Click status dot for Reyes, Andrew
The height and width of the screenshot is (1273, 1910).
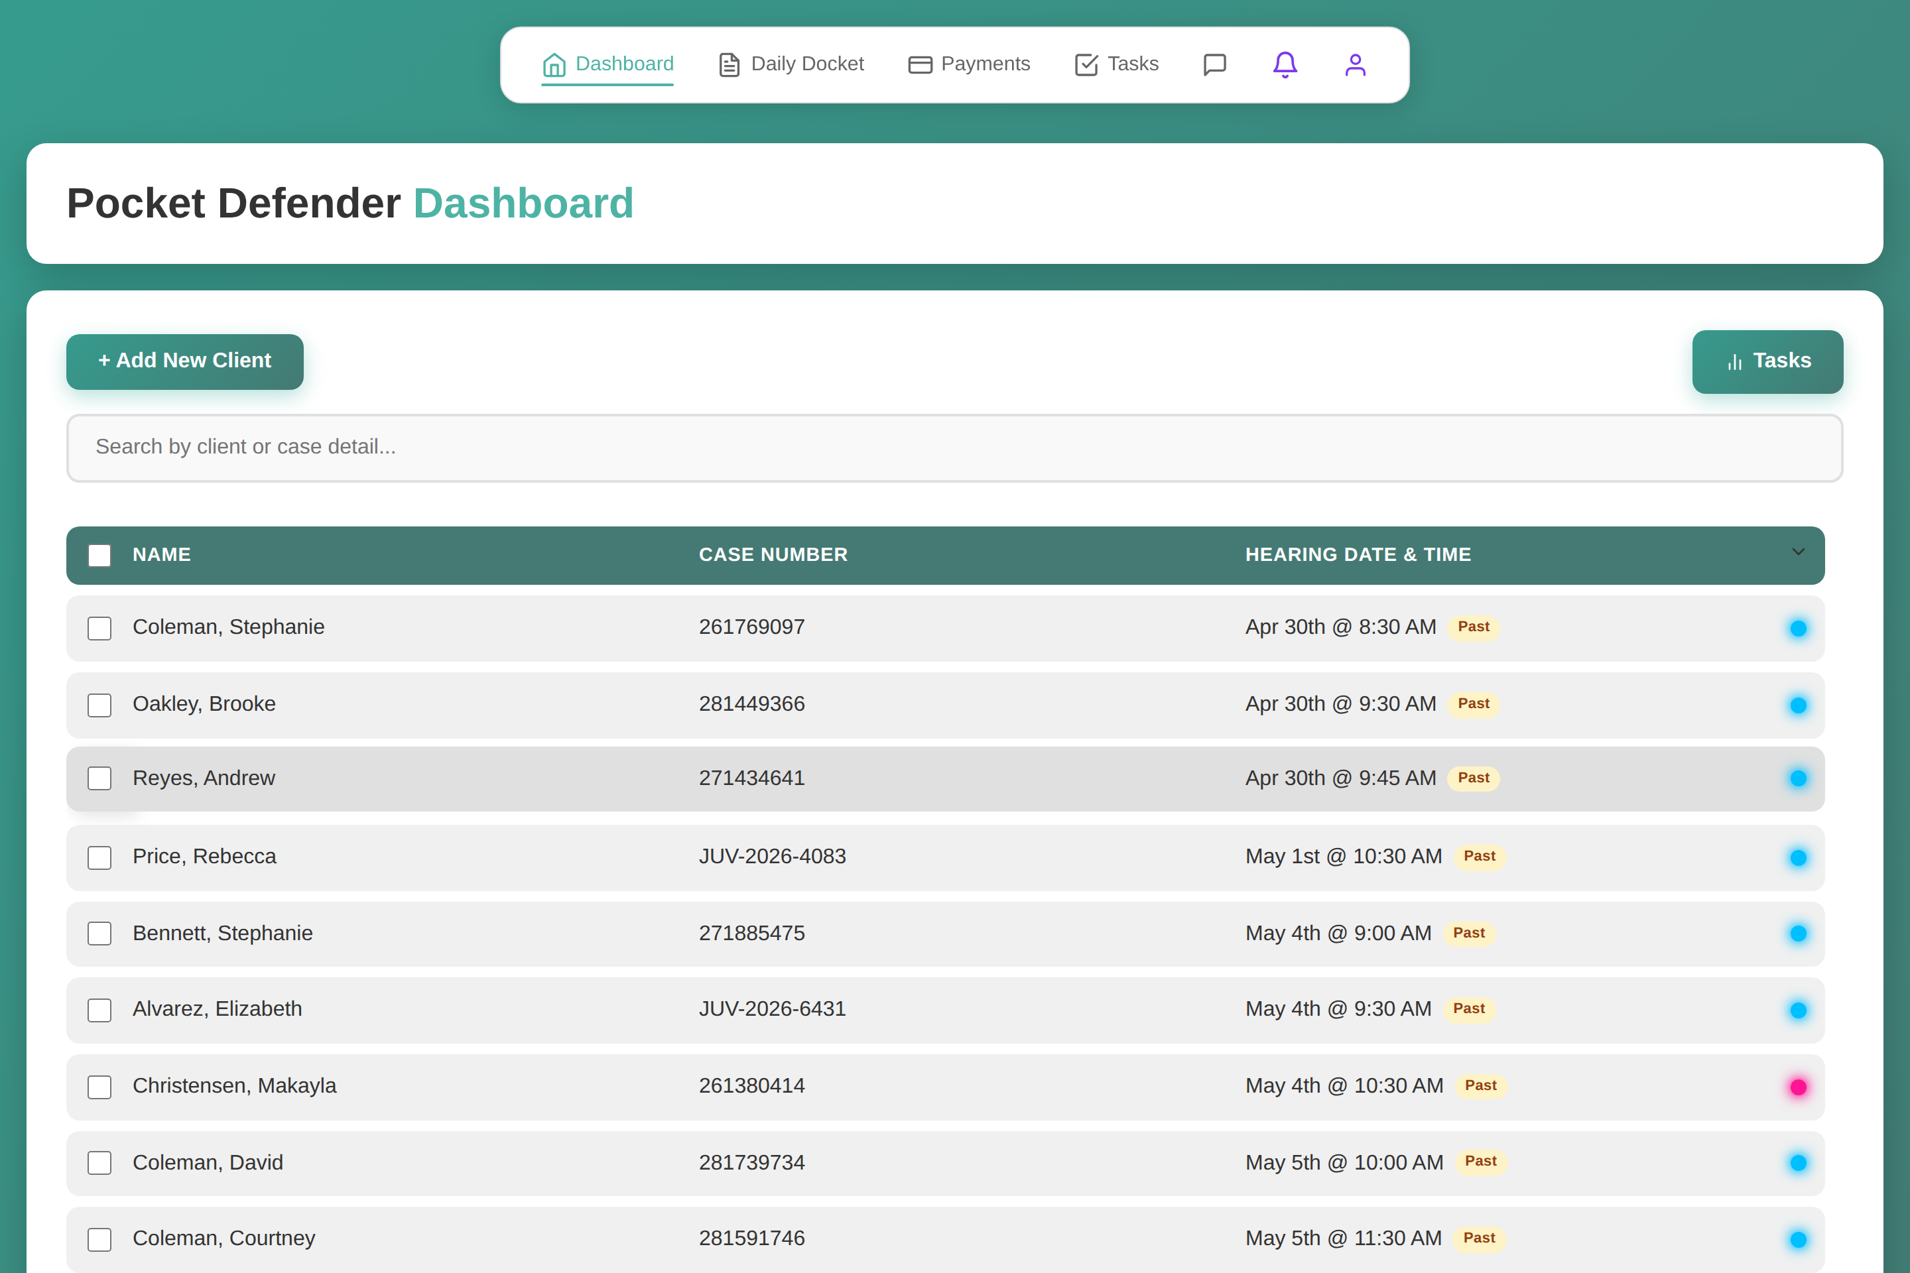1798,778
